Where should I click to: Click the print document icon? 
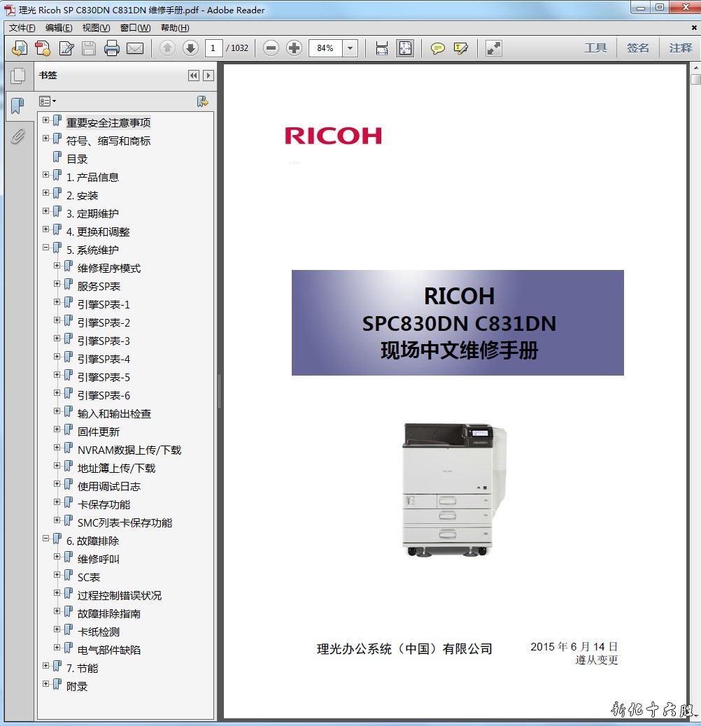click(x=111, y=48)
